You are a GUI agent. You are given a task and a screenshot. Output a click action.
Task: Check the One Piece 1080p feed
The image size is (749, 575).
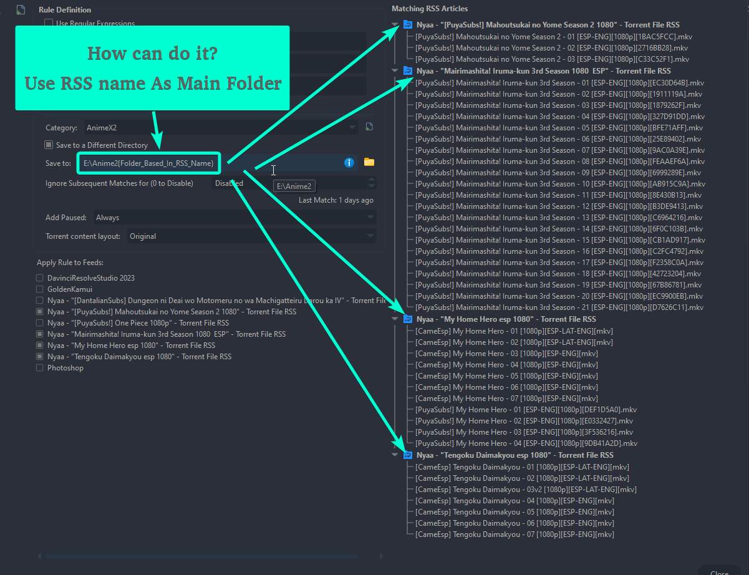click(40, 323)
